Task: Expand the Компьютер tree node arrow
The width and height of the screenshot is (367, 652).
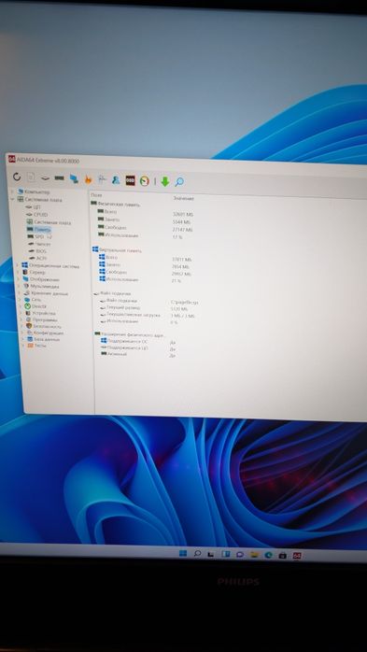Action: 11,191
